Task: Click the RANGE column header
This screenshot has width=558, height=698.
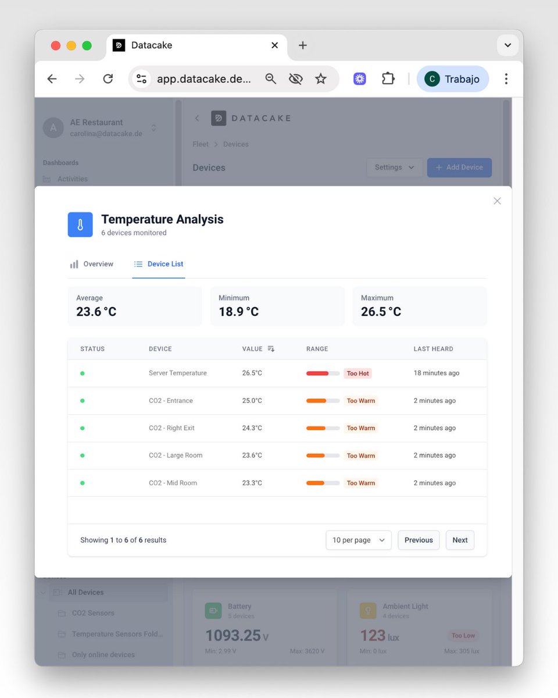Action: (317, 349)
